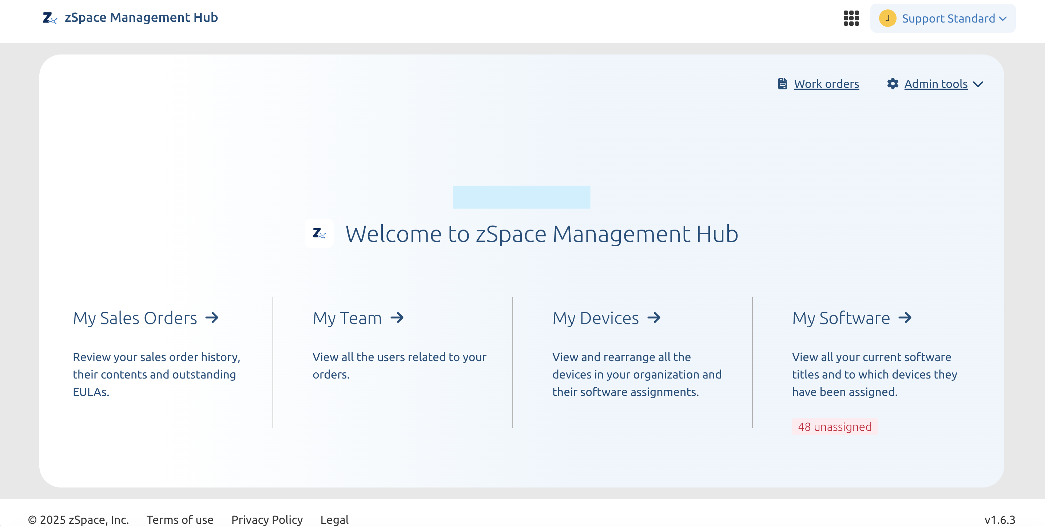Click the zSpace Management Hub header title

pyautogui.click(x=141, y=17)
